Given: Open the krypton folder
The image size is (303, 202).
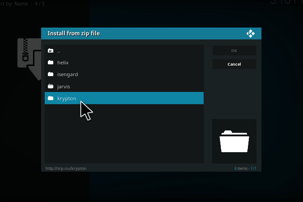Looking at the screenshot, I should pos(124,98).
